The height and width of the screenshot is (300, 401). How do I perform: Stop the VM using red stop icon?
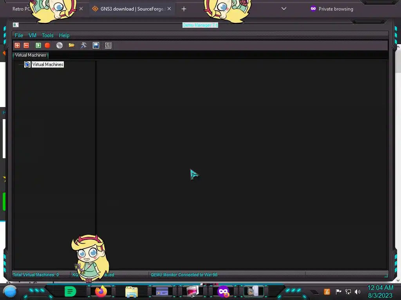click(47, 45)
